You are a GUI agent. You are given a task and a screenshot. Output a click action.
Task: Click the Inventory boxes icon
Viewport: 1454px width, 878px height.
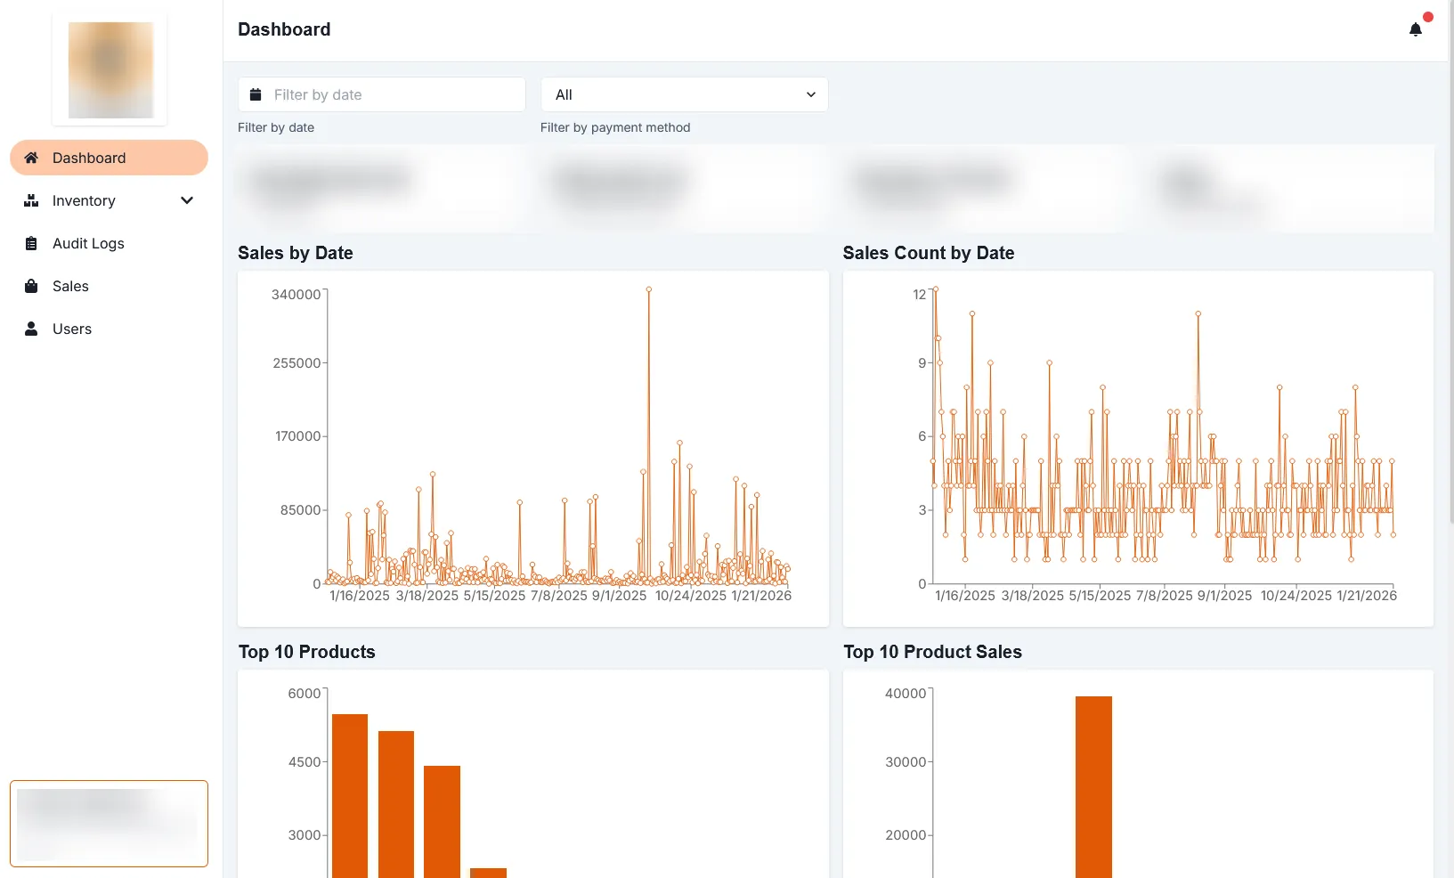[31, 200]
